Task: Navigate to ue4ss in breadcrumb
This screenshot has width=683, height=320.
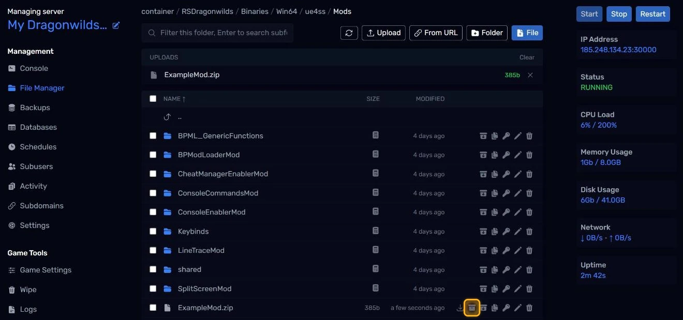Action: pos(315,11)
